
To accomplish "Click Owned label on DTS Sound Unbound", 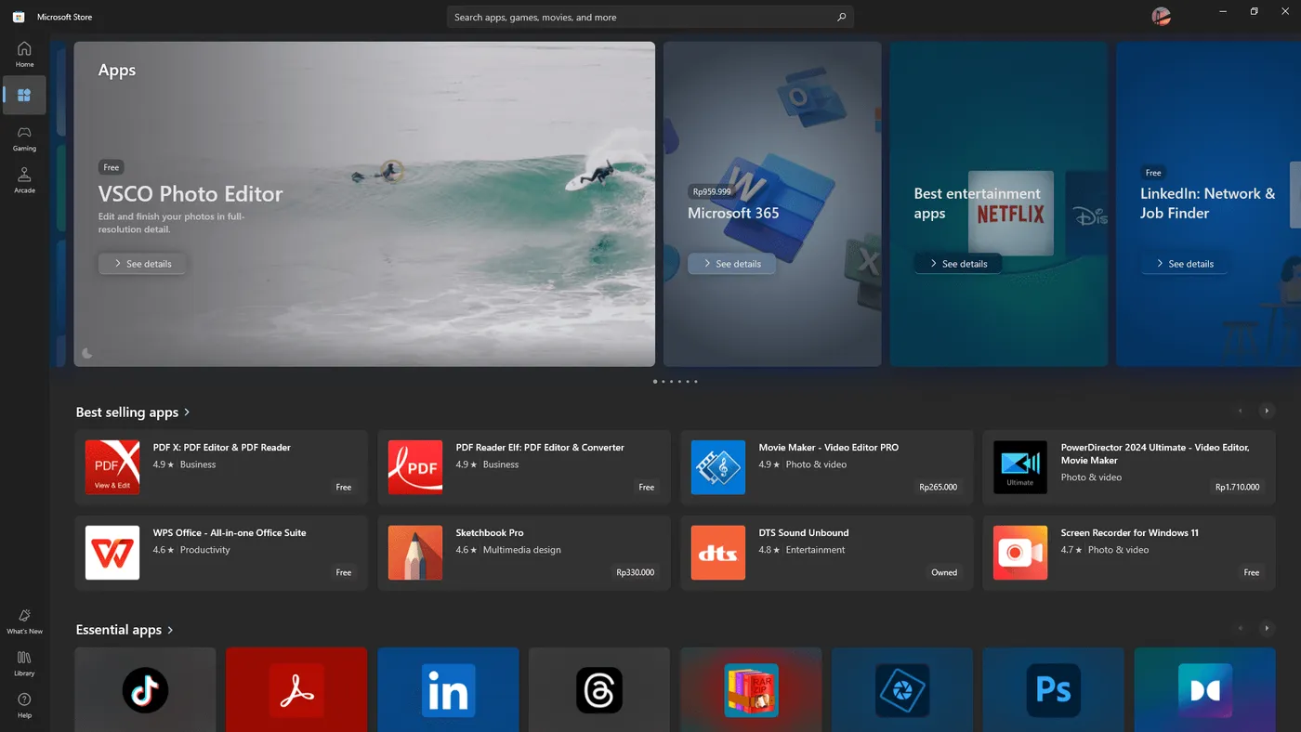I will [x=944, y=572].
